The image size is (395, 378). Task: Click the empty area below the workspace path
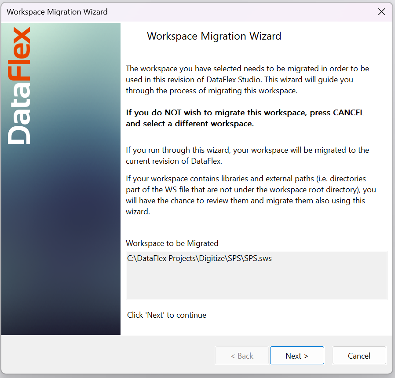(x=256, y=286)
